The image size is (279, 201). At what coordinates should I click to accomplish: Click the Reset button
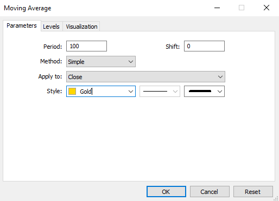coord(253,192)
